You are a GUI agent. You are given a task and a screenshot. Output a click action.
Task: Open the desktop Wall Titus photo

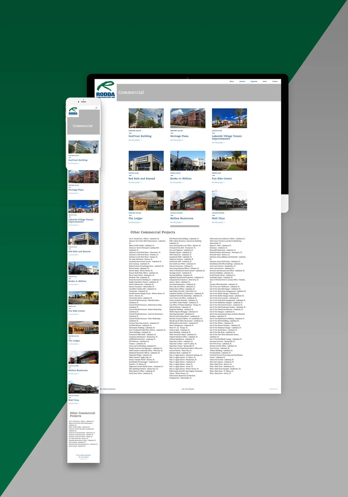click(x=230, y=200)
